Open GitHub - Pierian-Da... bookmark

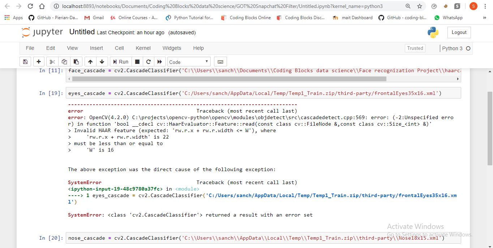(x=53, y=18)
